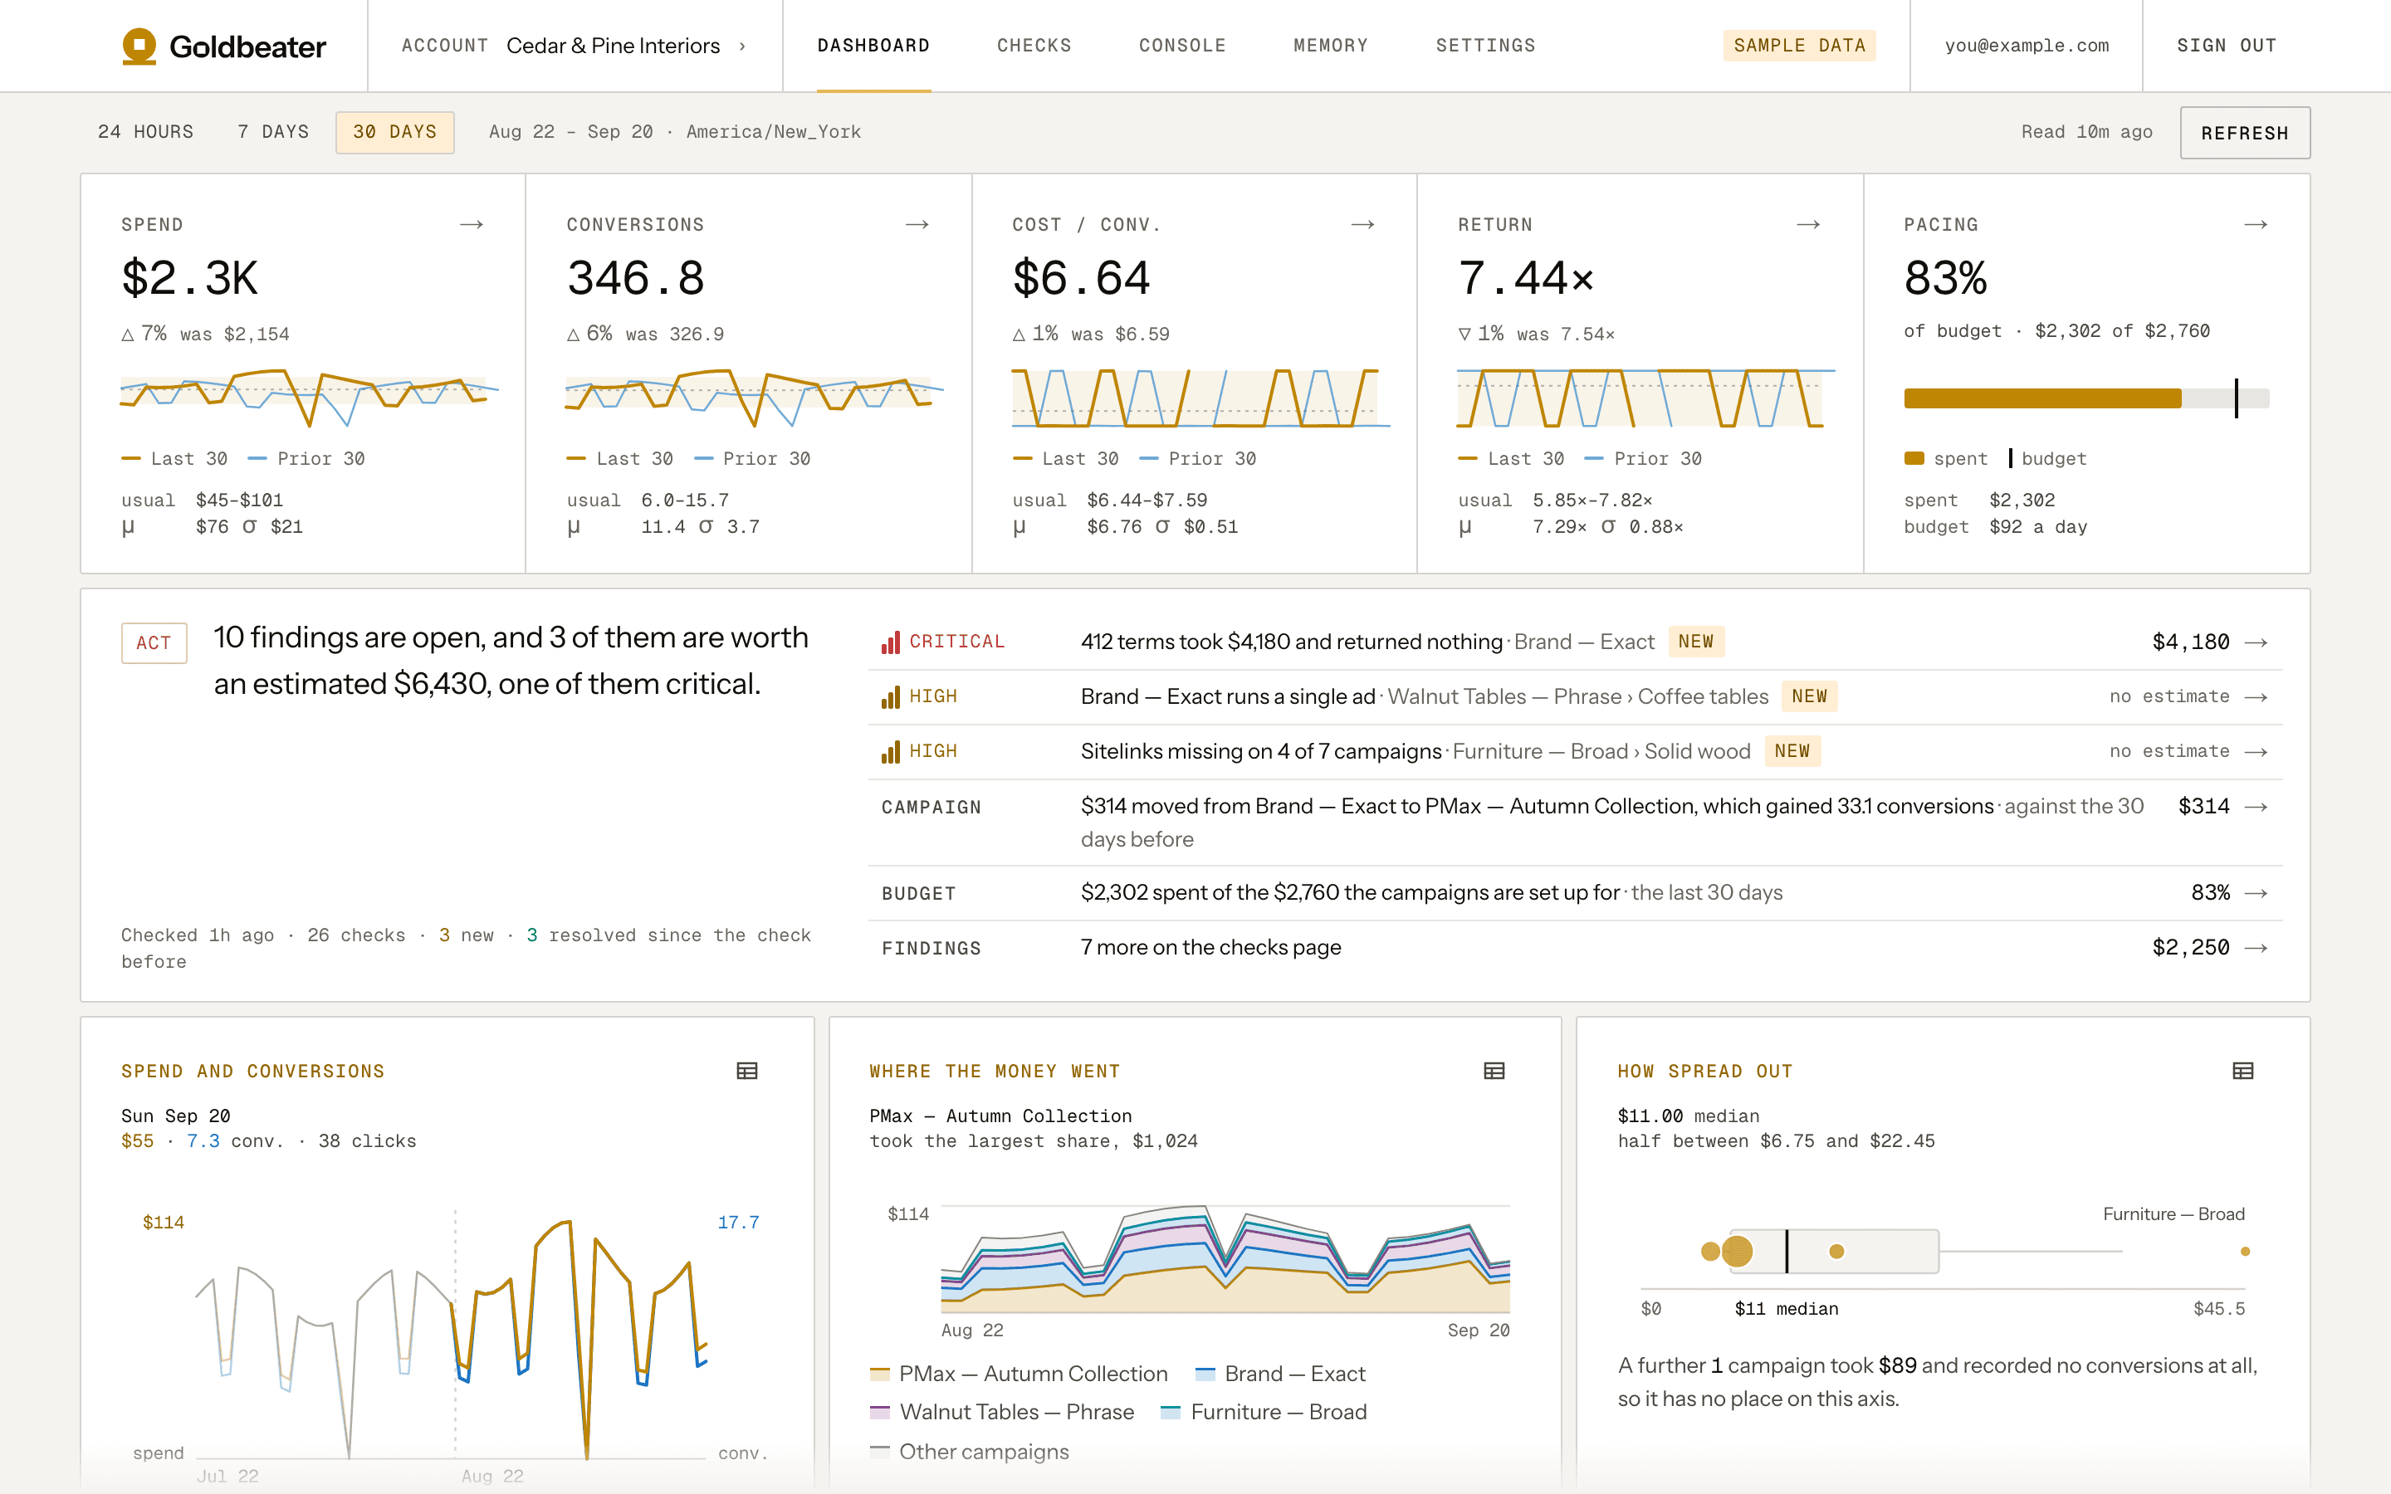2391x1494 pixels.
Task: Go to the Console tab
Action: point(1183,46)
